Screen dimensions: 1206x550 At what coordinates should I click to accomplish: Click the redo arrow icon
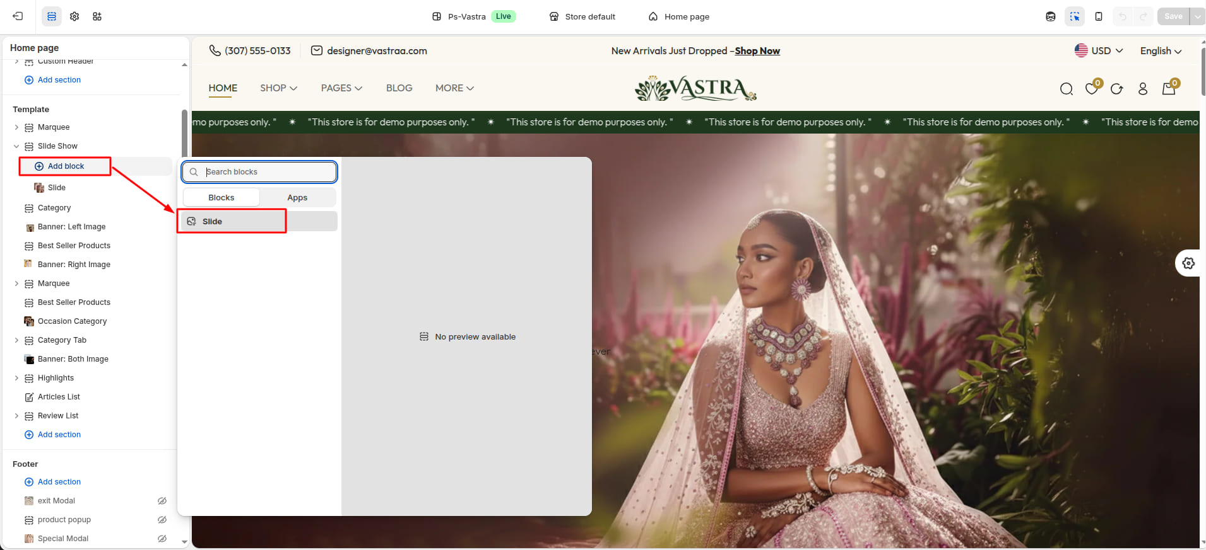[x=1144, y=16]
